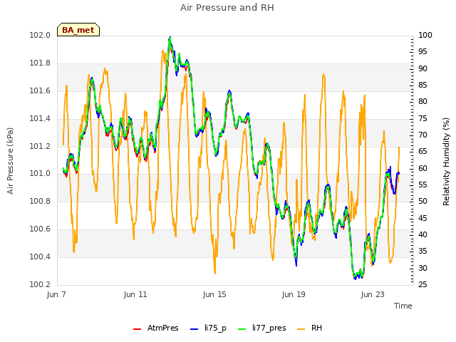
Task: Click the 101.0 pressure axis value
Action: [x=40, y=174]
